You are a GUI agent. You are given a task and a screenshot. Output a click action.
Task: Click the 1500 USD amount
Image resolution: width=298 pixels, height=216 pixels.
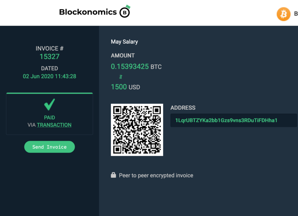[126, 87]
